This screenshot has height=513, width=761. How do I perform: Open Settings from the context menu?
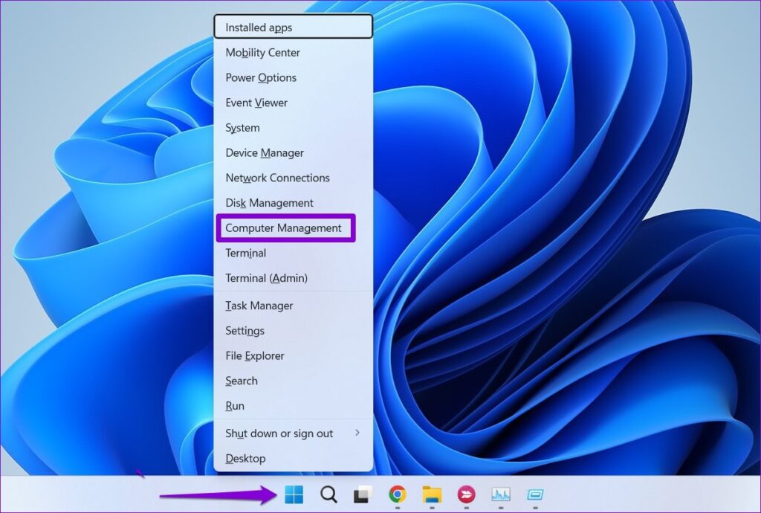(x=245, y=331)
